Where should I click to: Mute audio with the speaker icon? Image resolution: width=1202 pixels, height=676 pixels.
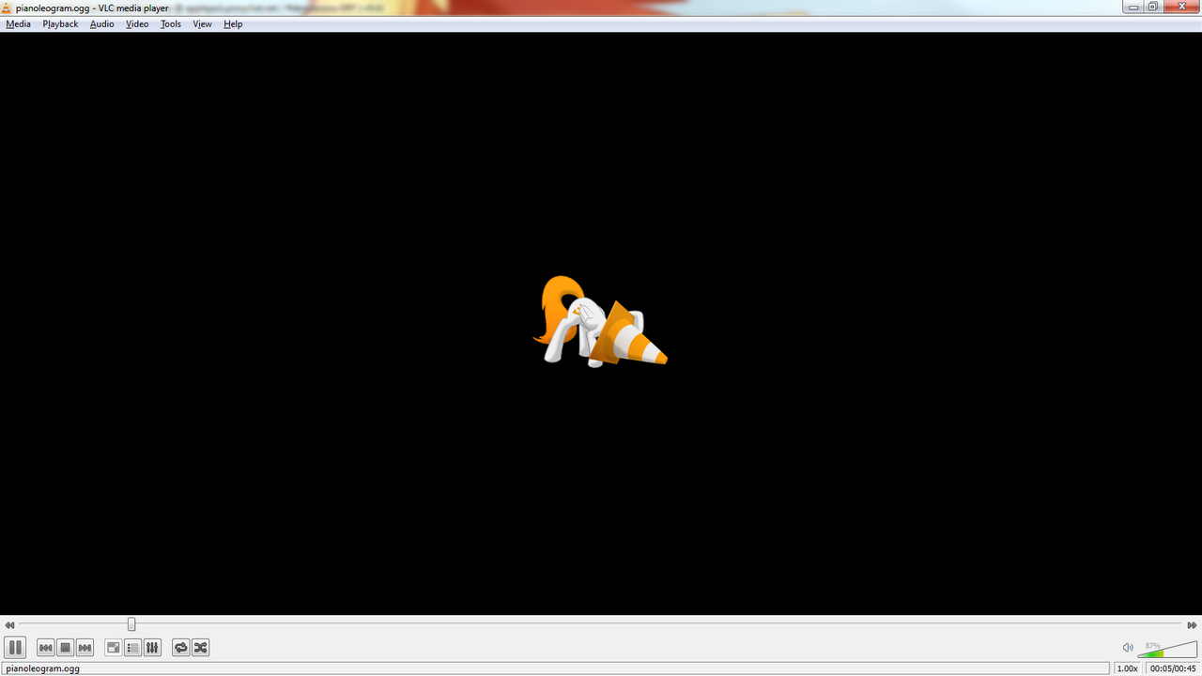[x=1128, y=648]
